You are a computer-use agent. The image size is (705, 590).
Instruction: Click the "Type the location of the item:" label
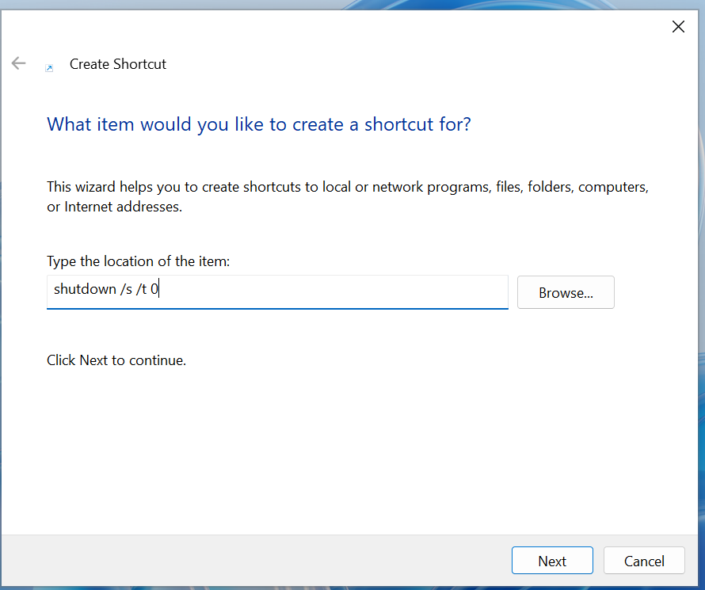(139, 261)
